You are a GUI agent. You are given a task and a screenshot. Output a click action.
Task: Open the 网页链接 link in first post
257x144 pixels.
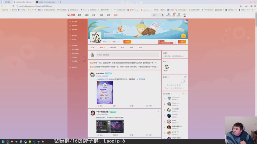(141, 79)
